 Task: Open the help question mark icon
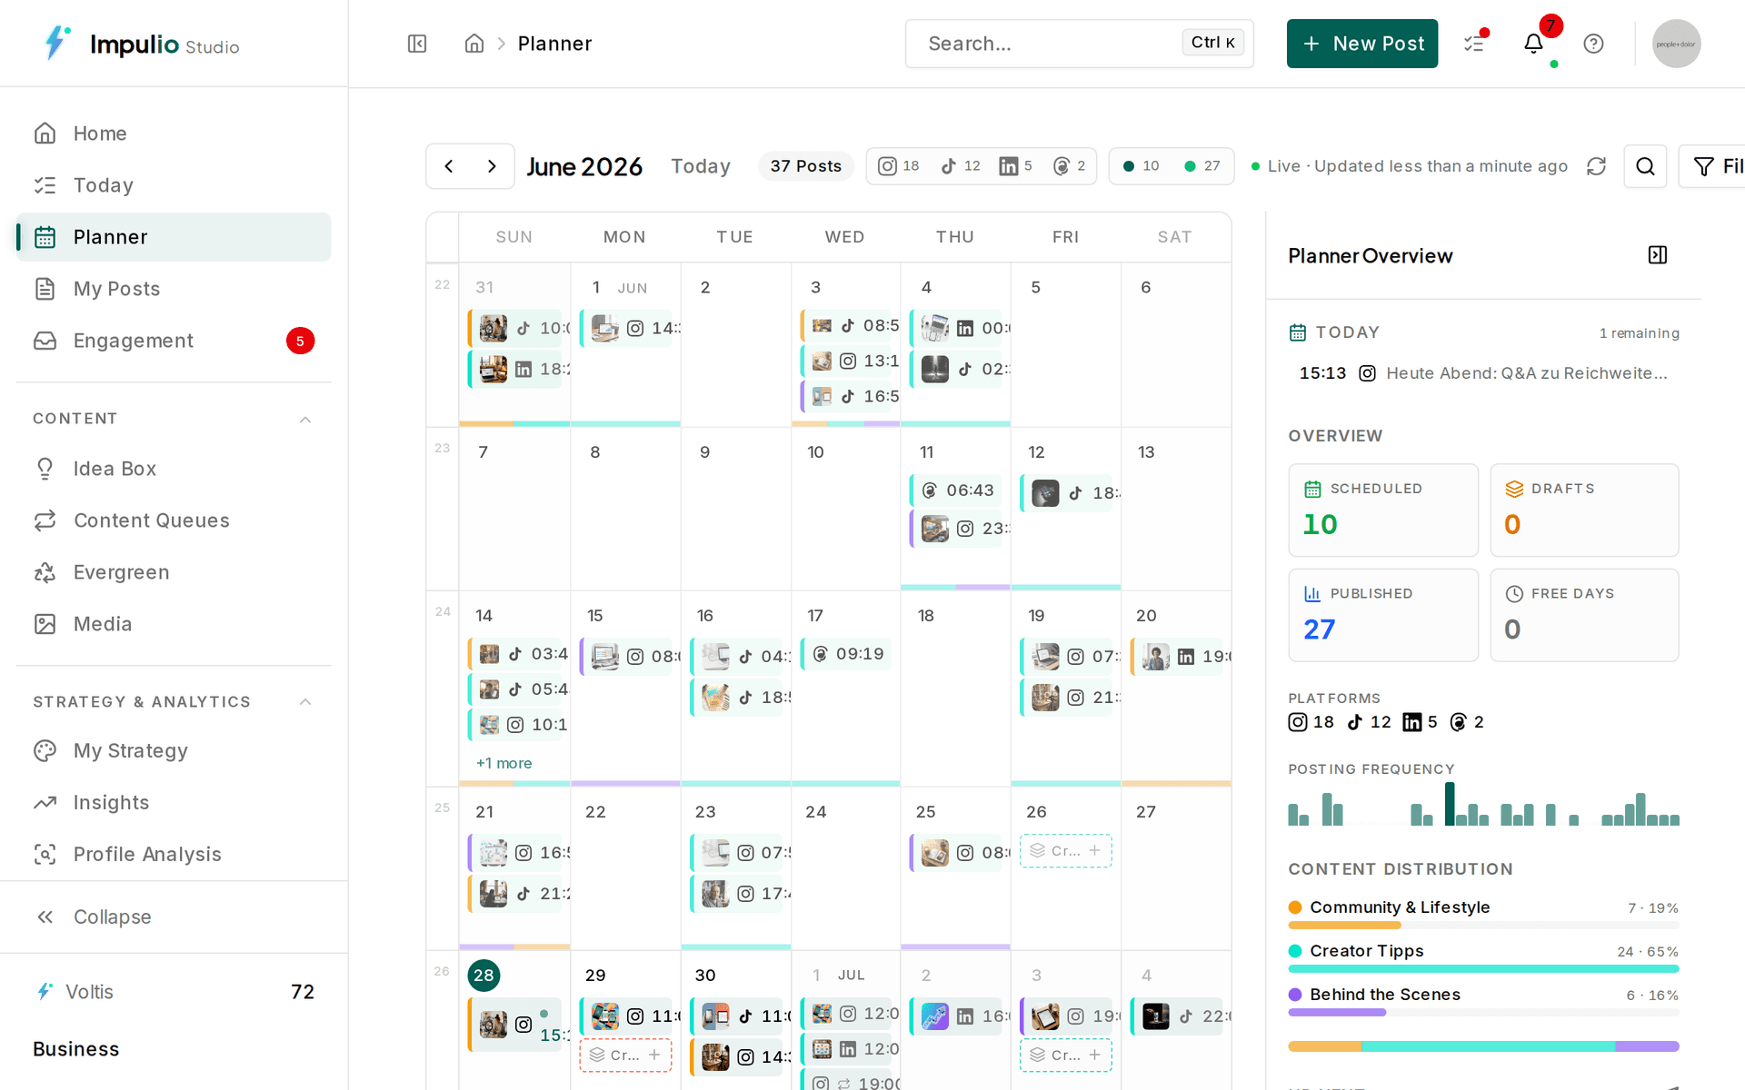click(1593, 44)
